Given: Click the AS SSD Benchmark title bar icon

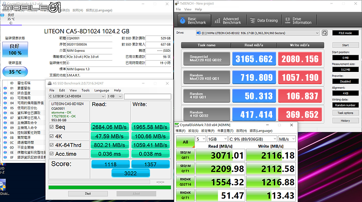Looking at the screenshot, I should click(x=49, y=83).
